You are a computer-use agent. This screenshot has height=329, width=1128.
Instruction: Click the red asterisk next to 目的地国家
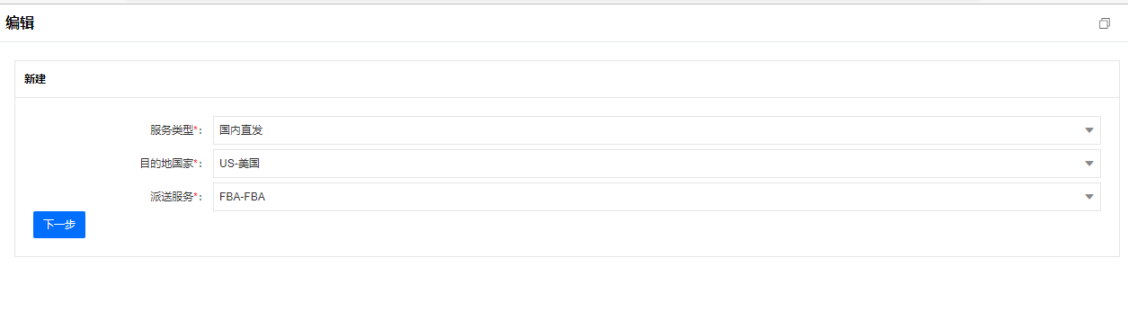196,163
